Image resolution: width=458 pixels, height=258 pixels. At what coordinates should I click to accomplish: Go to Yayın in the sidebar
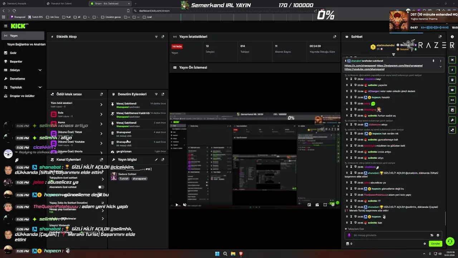pyautogui.click(x=23, y=36)
